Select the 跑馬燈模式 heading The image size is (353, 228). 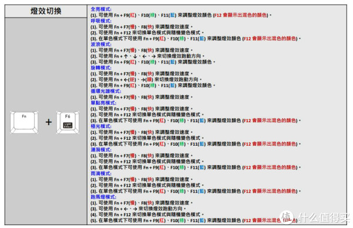[104, 197]
